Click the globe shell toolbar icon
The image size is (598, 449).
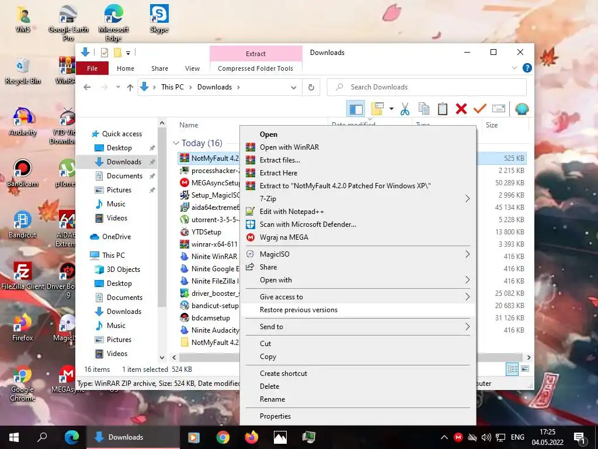tap(521, 109)
